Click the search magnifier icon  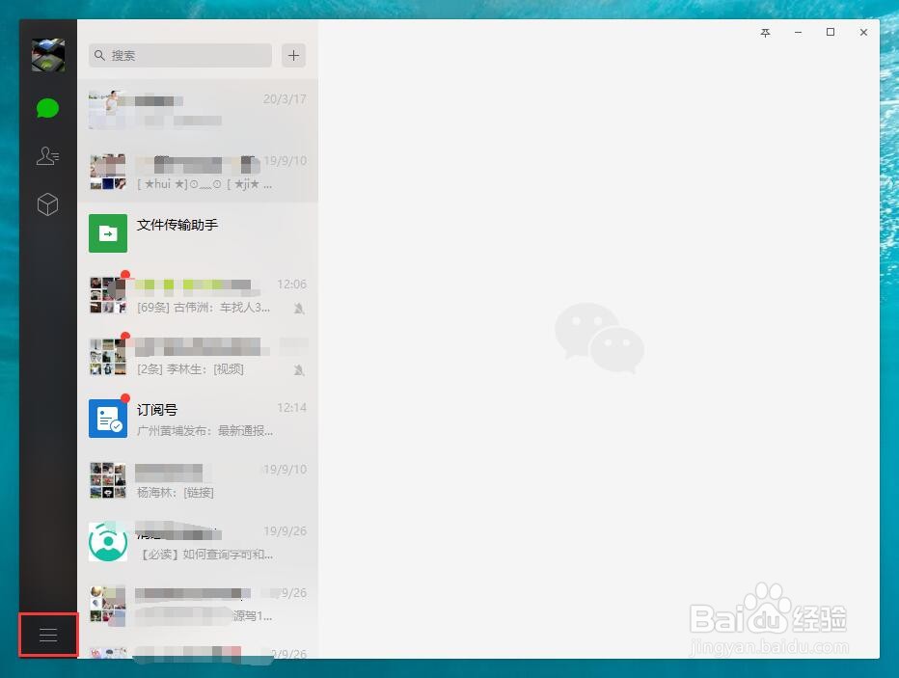[100, 55]
